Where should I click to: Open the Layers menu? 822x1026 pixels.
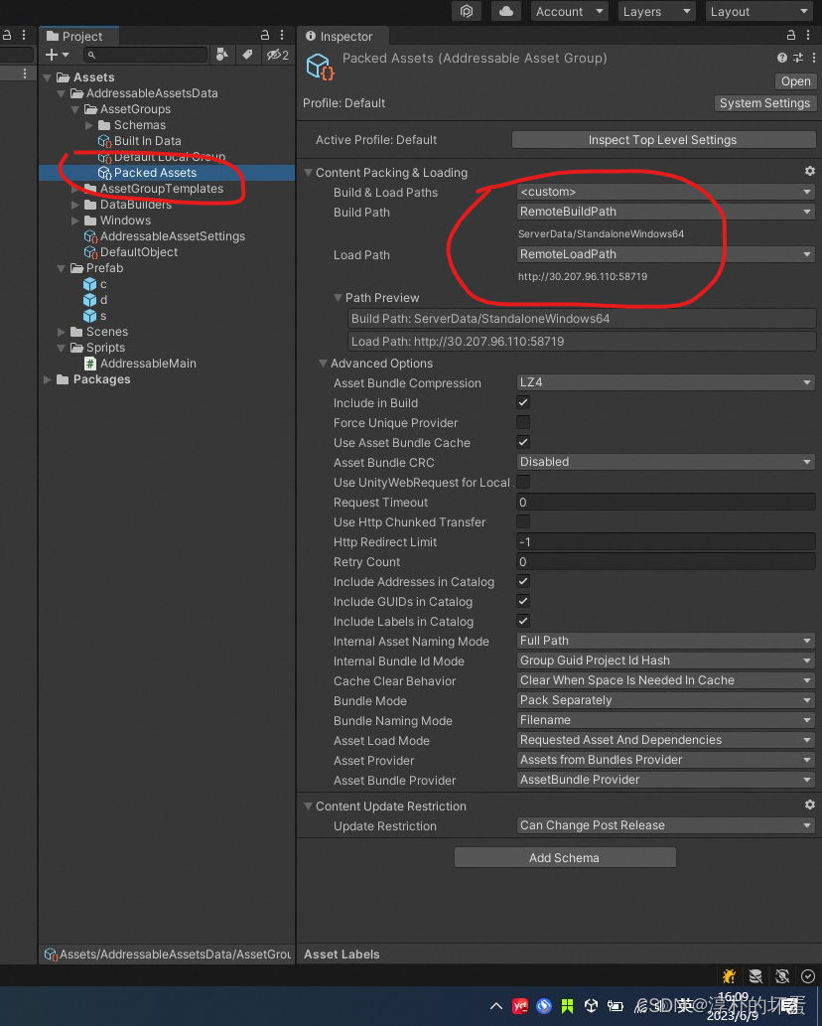(656, 11)
